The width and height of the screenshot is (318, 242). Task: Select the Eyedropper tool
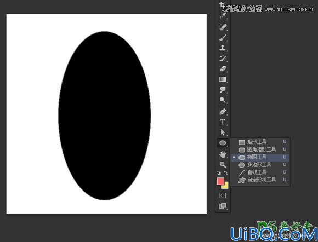(223, 16)
